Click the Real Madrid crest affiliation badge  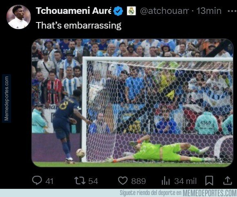[x=131, y=11]
